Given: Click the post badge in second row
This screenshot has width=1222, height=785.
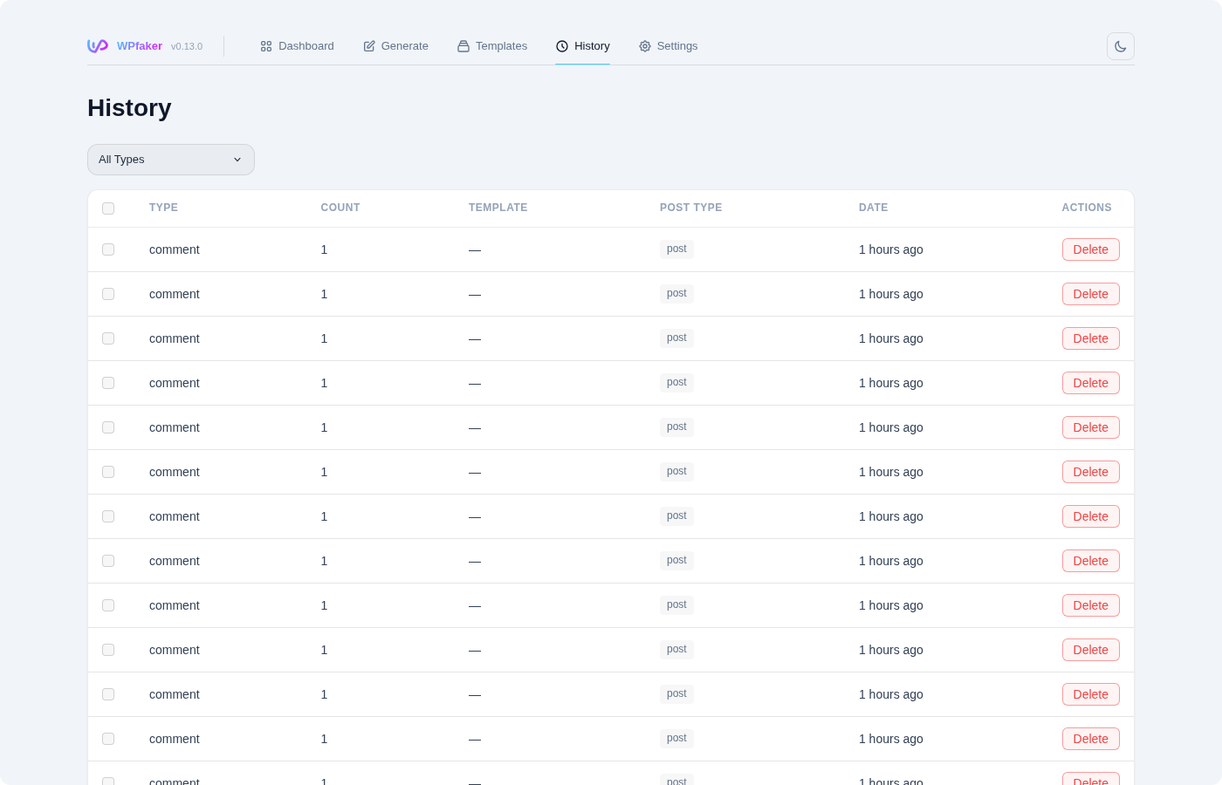Looking at the screenshot, I should click(x=676, y=294).
